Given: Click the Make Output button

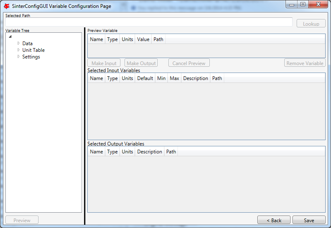Looking at the screenshot, I should [141, 63].
